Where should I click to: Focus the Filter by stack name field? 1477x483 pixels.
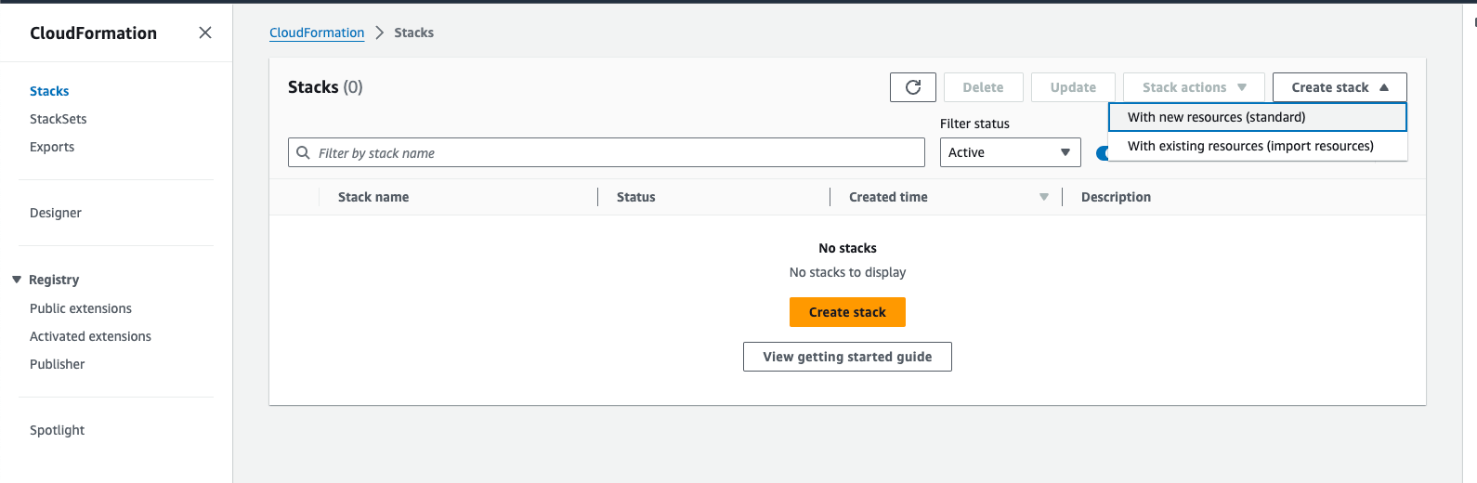(x=607, y=152)
